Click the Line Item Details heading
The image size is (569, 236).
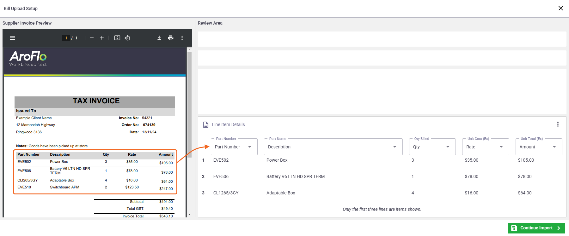pyautogui.click(x=228, y=124)
